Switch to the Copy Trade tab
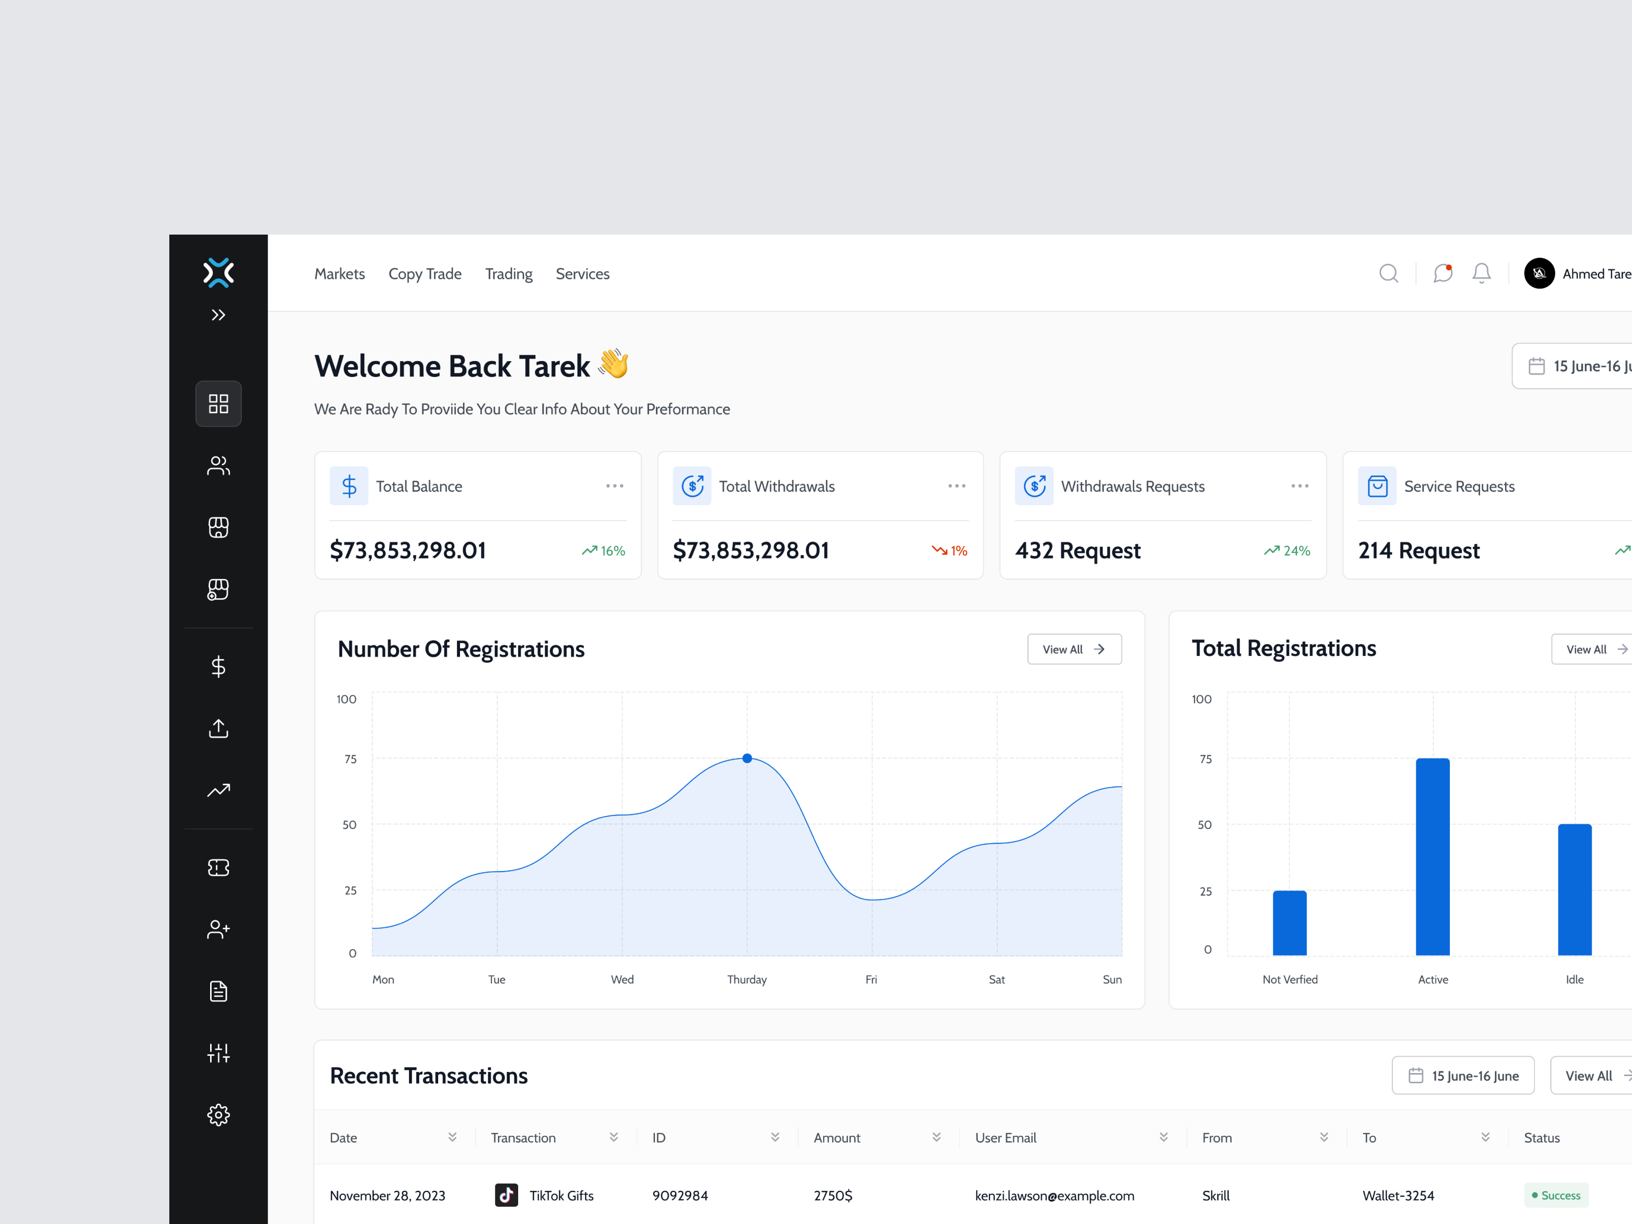The width and height of the screenshot is (1632, 1224). 425,273
